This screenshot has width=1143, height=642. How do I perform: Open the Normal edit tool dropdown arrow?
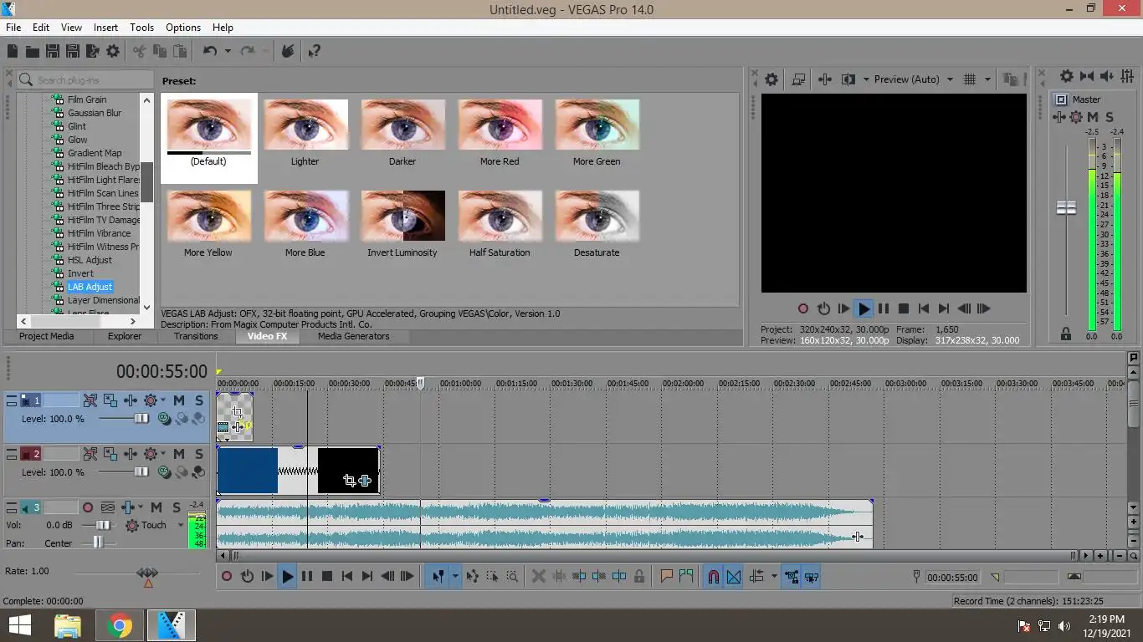click(455, 576)
